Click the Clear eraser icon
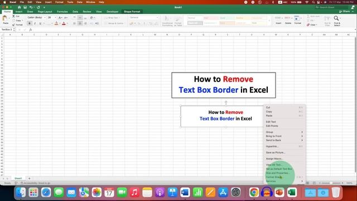The height and width of the screenshot is (201, 357). click(308, 25)
